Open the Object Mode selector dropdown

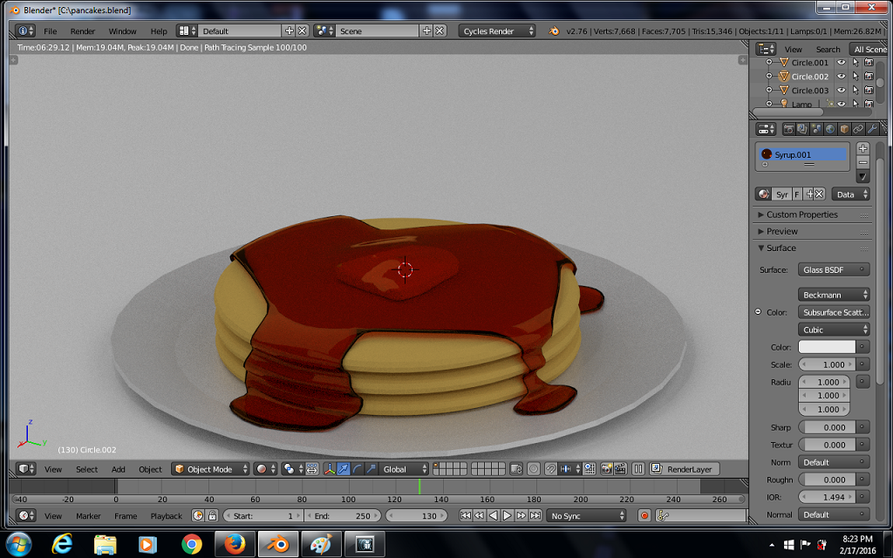click(211, 469)
